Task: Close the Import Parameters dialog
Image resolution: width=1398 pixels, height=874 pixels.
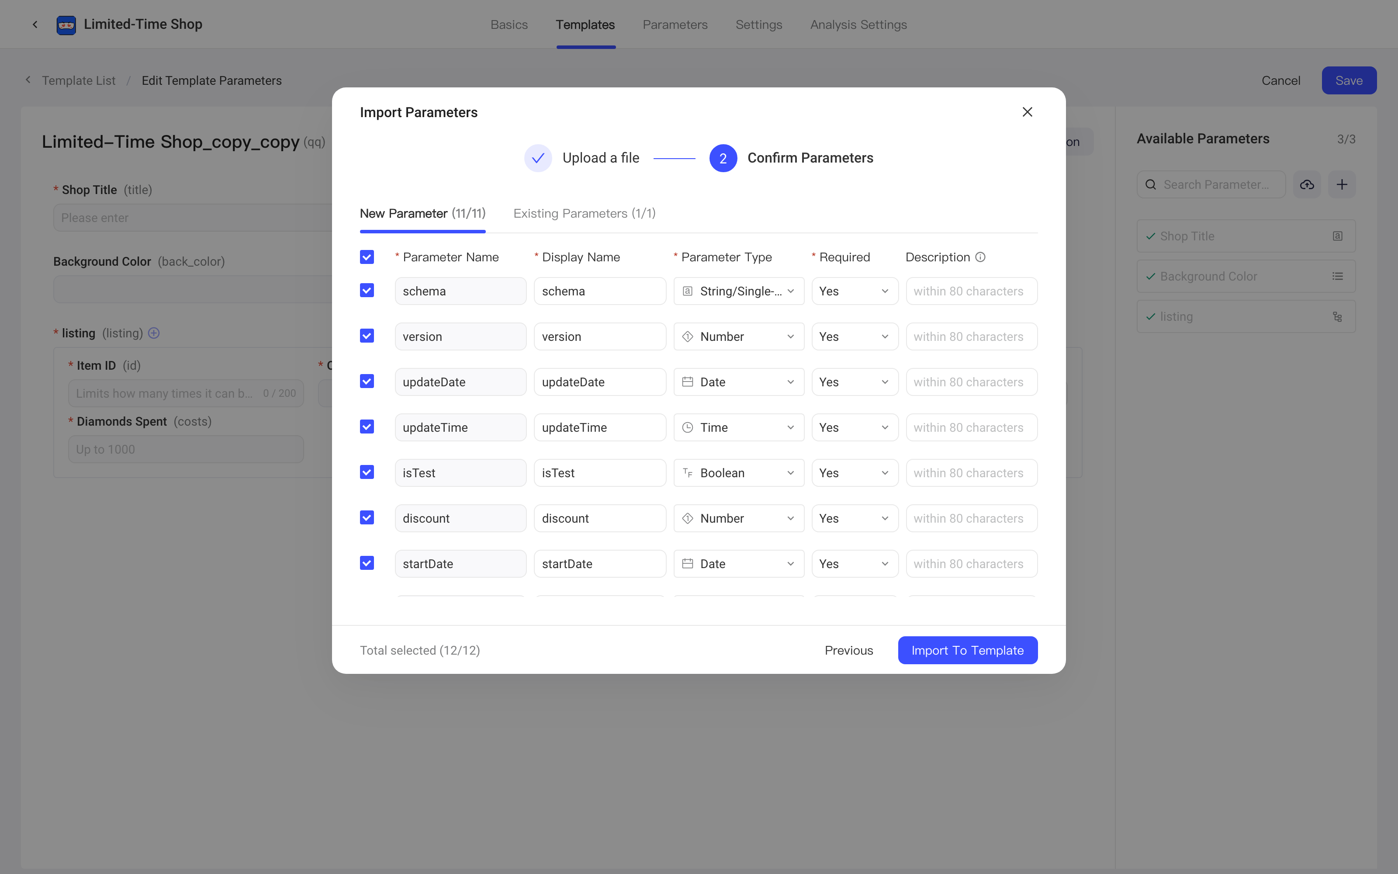Action: [x=1027, y=112]
